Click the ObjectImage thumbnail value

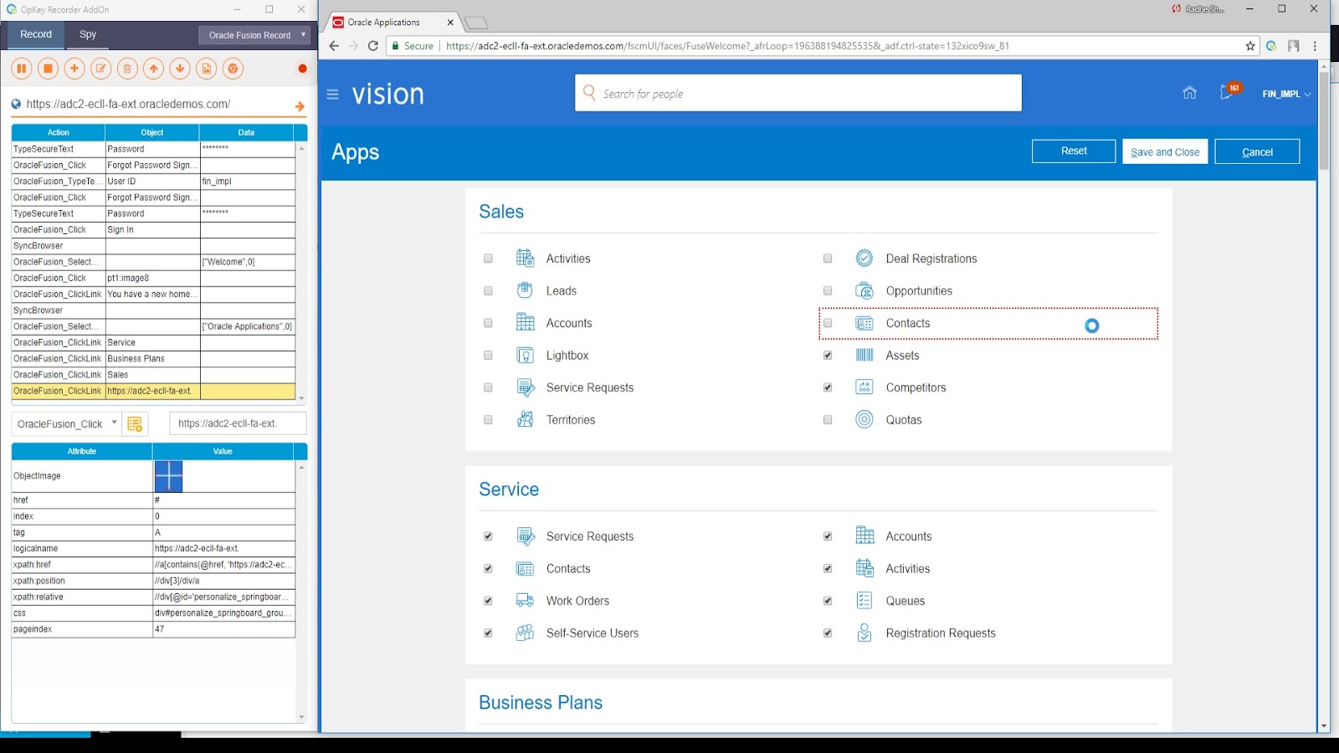(x=168, y=476)
